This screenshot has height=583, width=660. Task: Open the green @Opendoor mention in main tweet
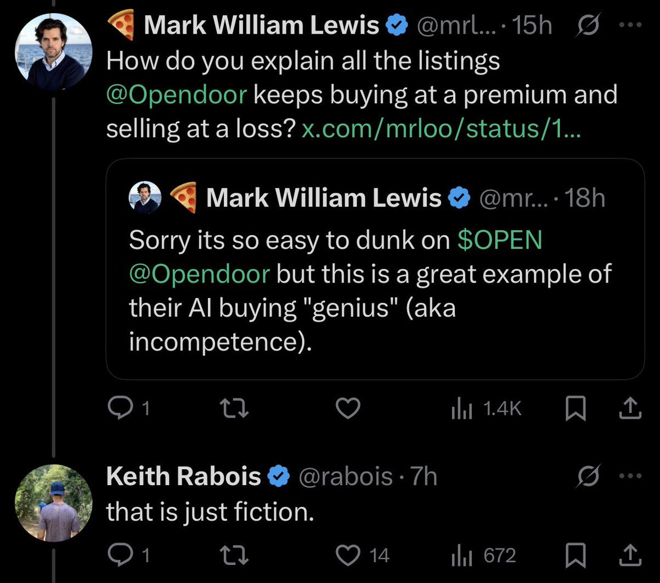[176, 95]
